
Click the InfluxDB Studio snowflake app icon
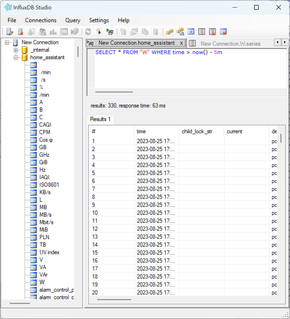coord(8,7)
